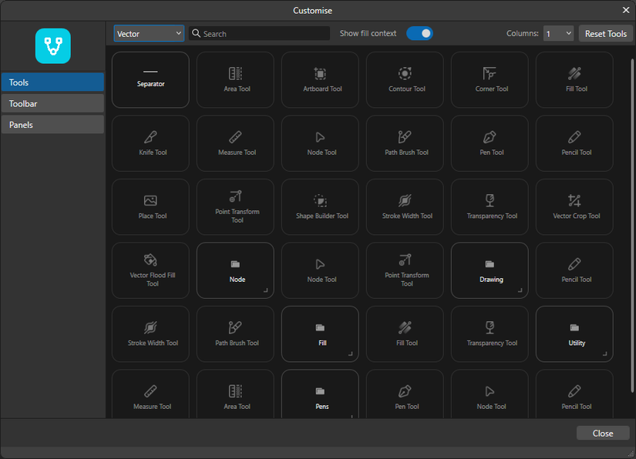
Task: Select the Vector Crop Tool
Action: pyautogui.click(x=574, y=206)
